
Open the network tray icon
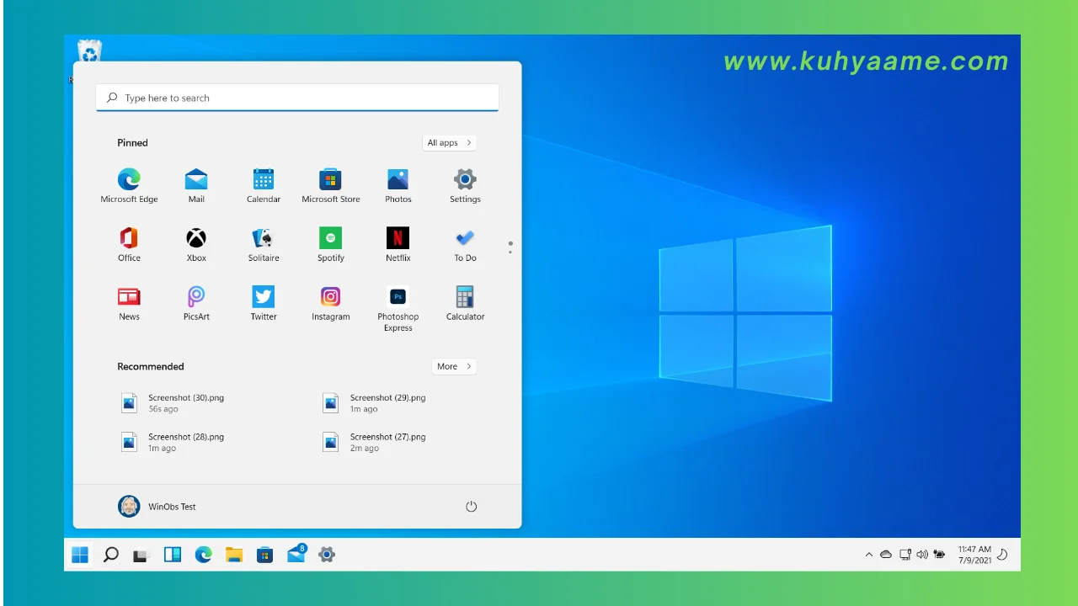click(905, 555)
